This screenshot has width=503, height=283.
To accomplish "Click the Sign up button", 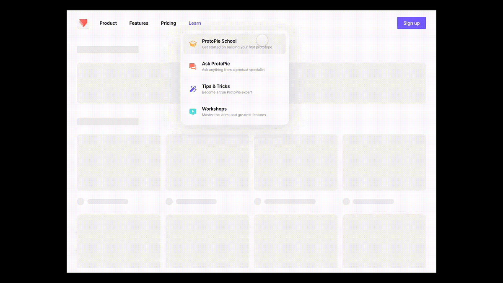I will 411,23.
